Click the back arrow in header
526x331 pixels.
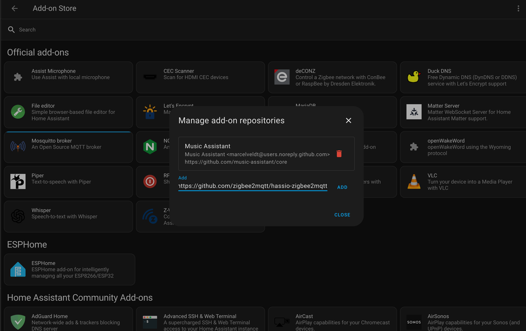[x=15, y=8]
